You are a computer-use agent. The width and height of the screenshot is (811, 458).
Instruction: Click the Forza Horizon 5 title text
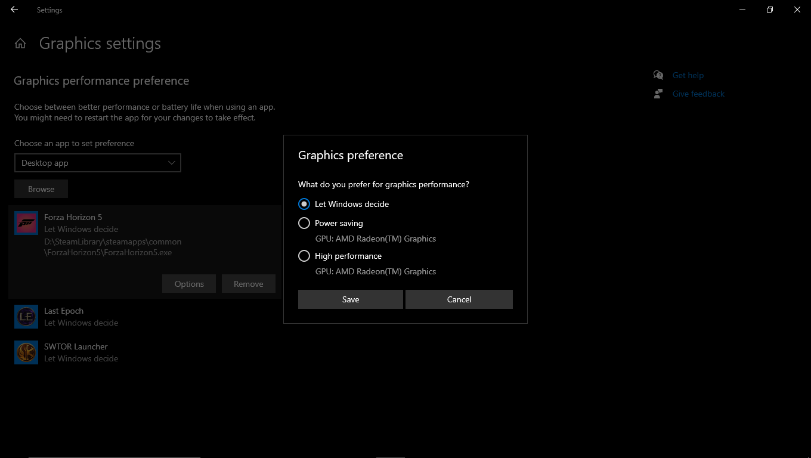pos(73,217)
